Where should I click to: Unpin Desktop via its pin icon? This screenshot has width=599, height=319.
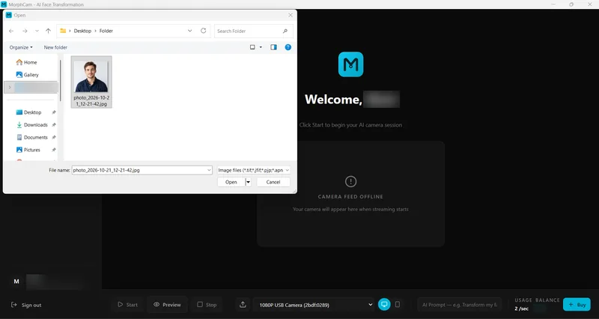[54, 112]
